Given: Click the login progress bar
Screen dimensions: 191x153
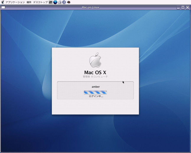Looking at the screenshot, I should 95,92.
